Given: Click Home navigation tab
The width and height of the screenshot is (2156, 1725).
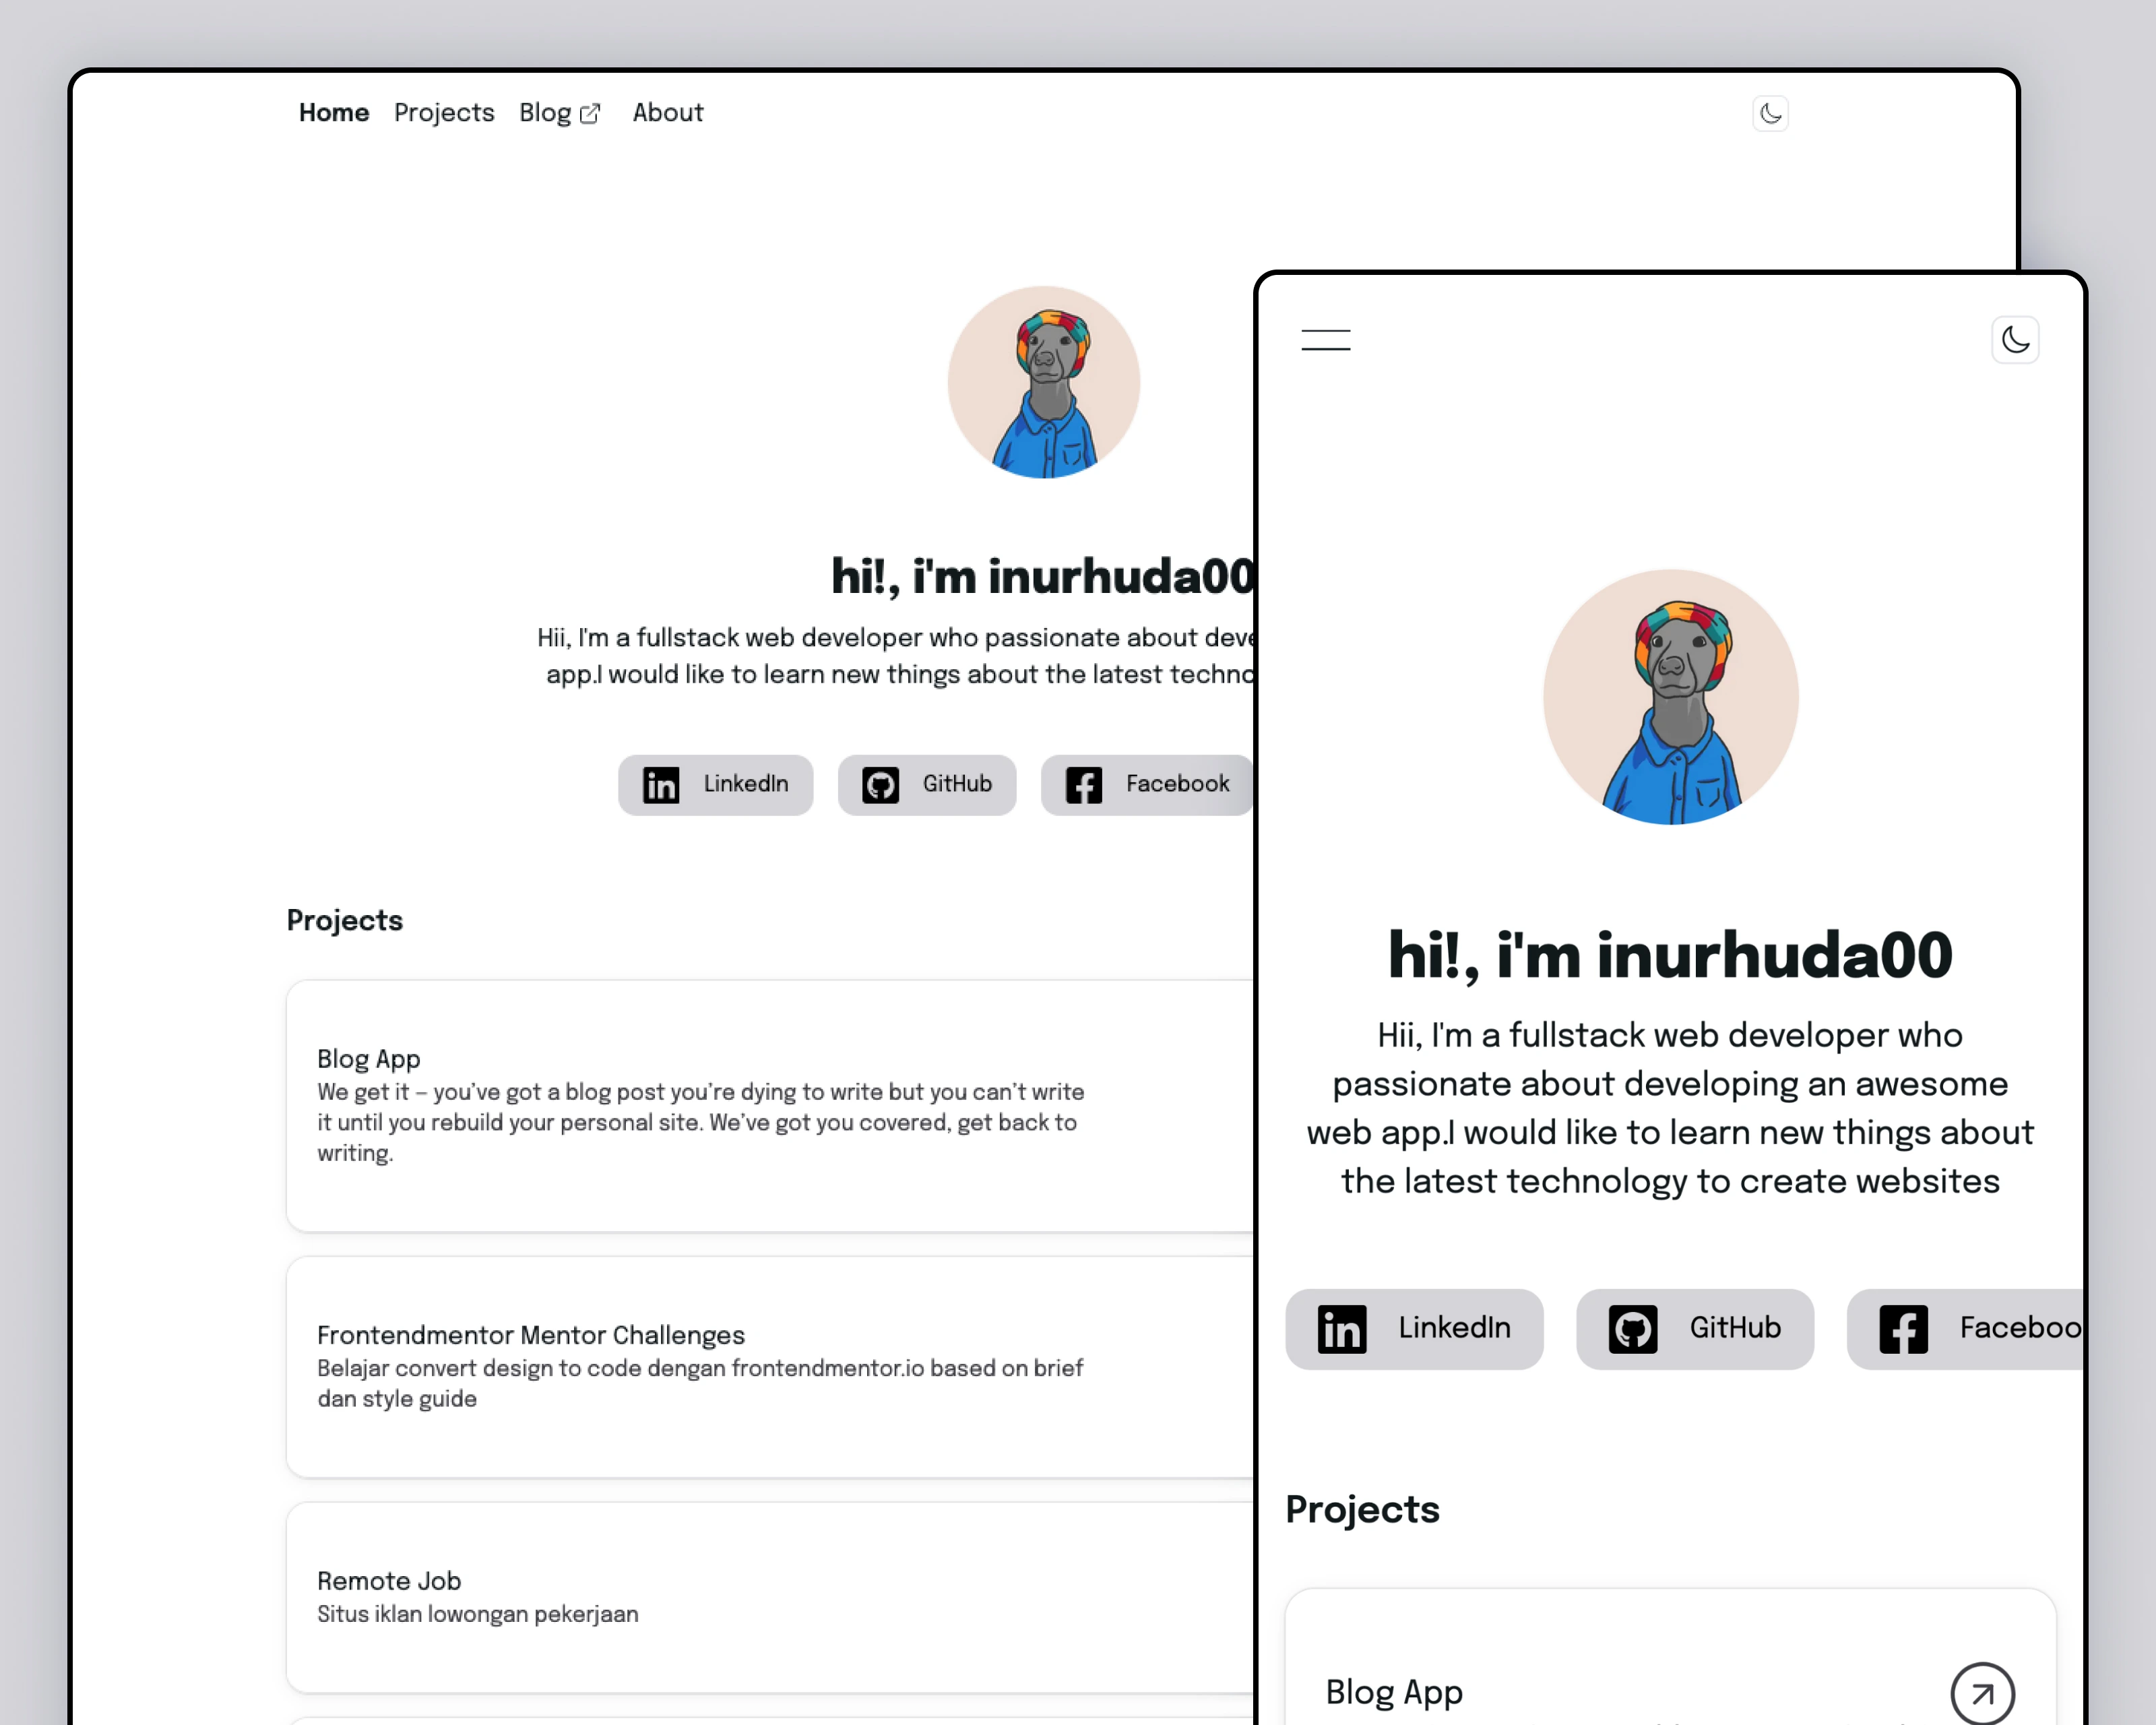Looking at the screenshot, I should (333, 113).
